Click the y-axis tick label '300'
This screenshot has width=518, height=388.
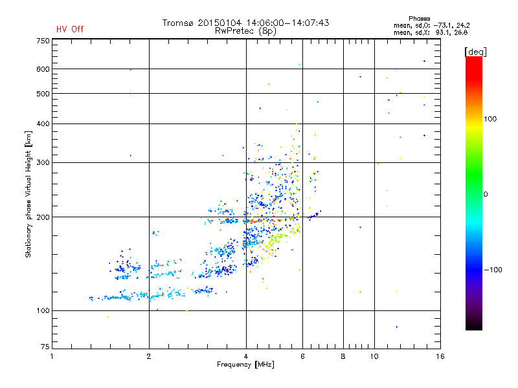point(43,163)
